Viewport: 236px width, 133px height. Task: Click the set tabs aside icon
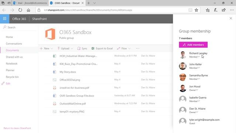coord(9,3)
